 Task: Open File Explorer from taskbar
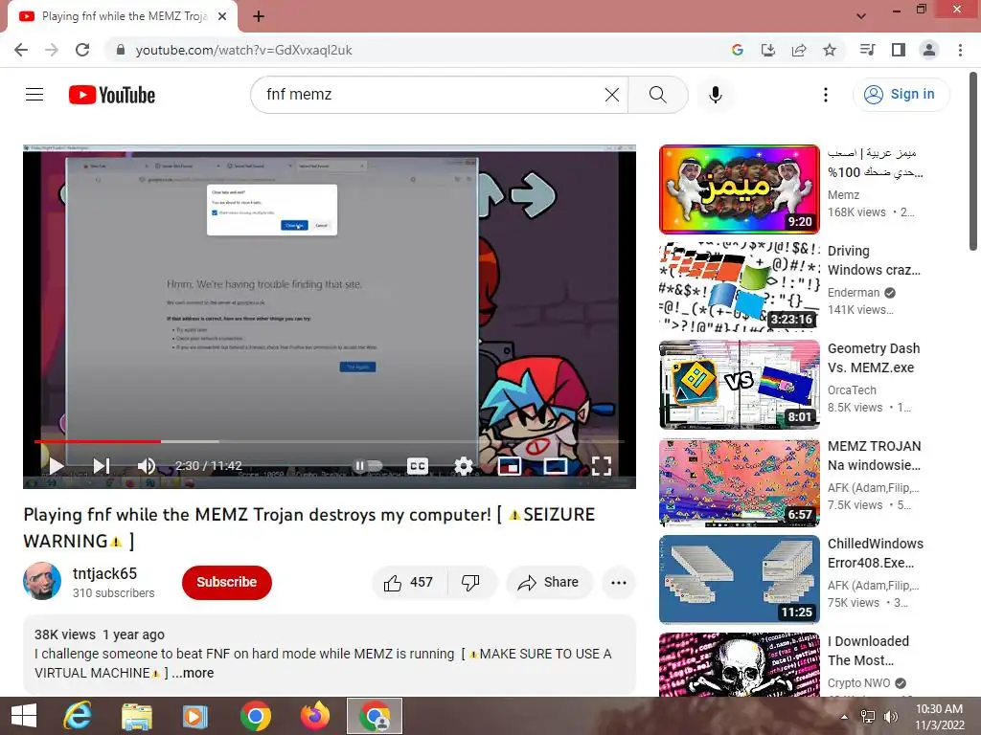click(x=137, y=716)
